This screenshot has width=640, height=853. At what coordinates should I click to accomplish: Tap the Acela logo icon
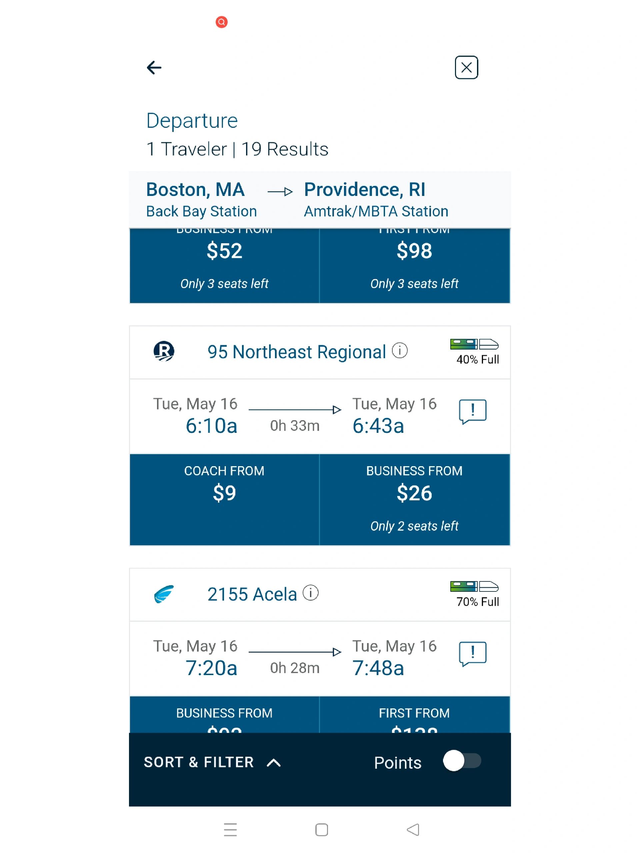(164, 593)
